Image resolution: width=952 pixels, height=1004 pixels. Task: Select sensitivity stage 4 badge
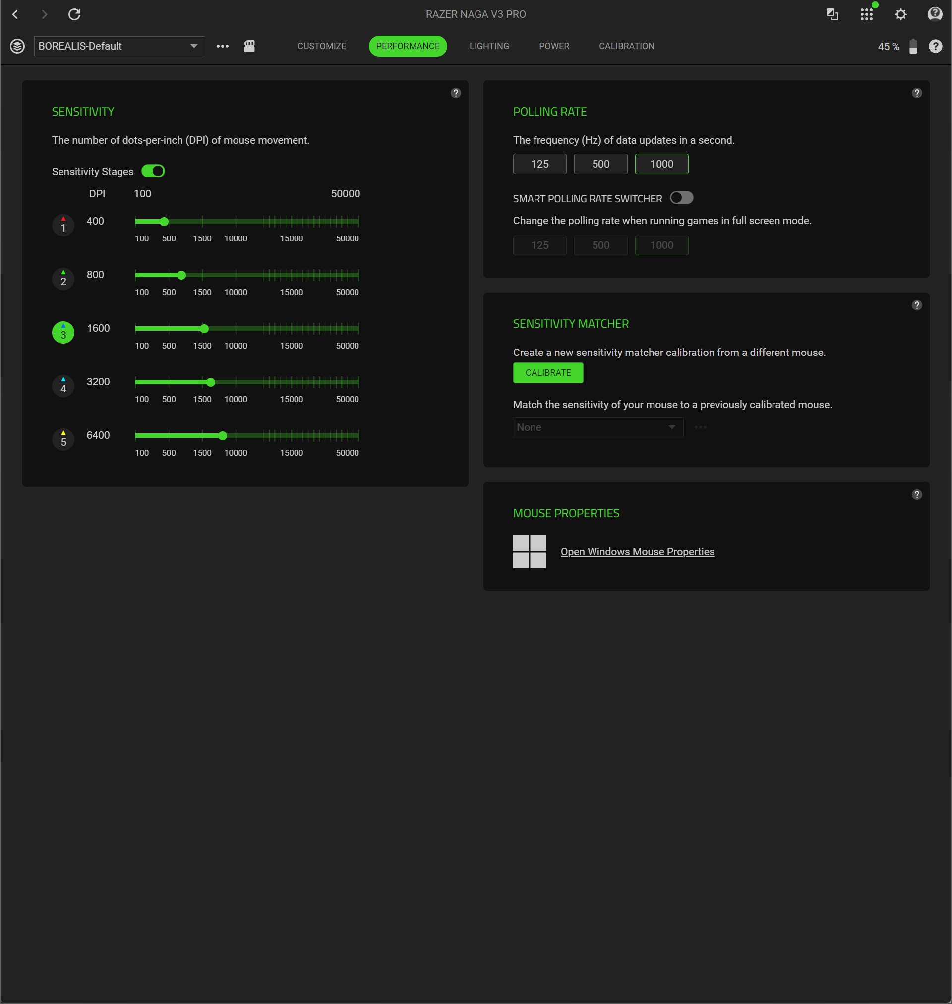(x=63, y=386)
